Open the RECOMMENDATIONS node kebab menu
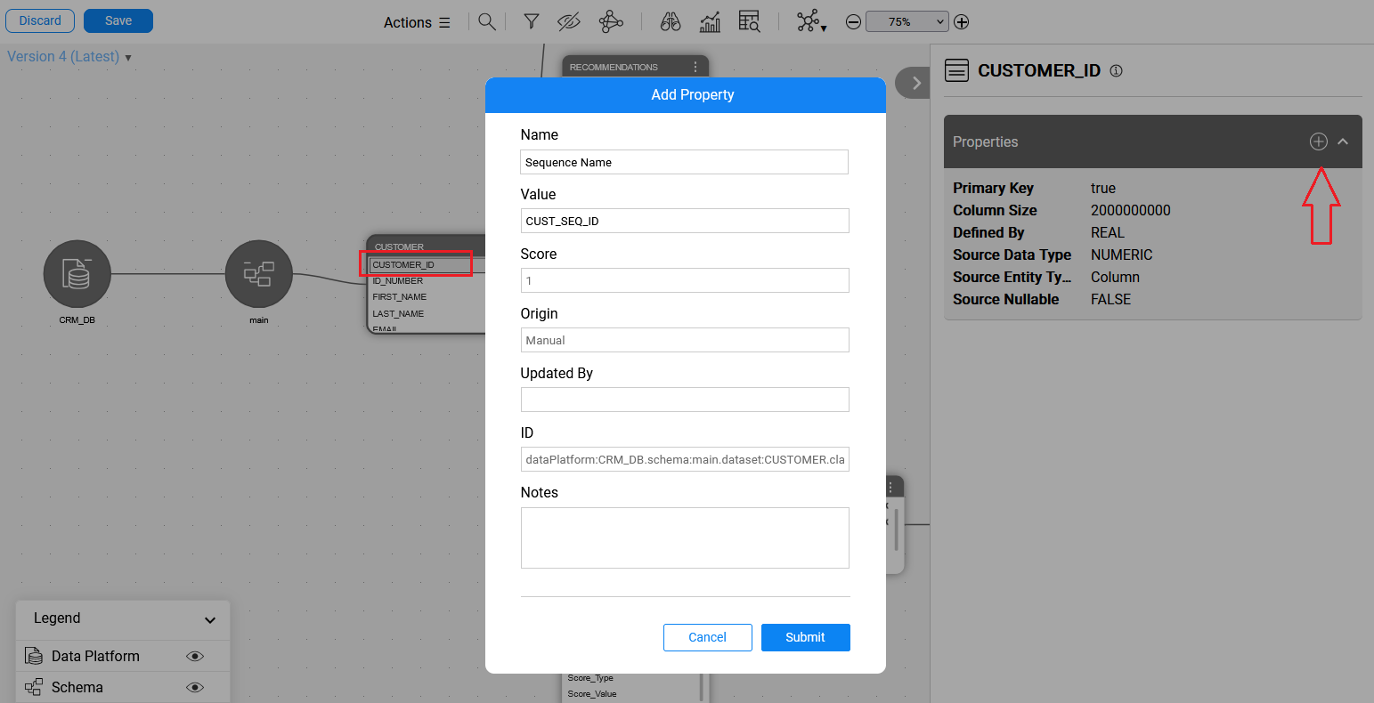The image size is (1374, 703). (x=695, y=67)
